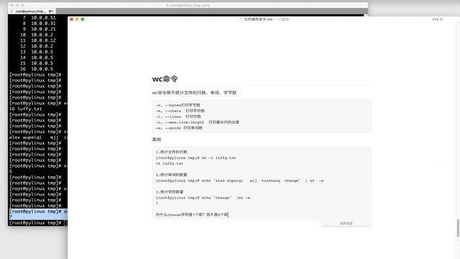This screenshot has height=259, width=460.
Task: Click "alex wupeiqi mjj" output in the terminal
Action: tap(38, 137)
